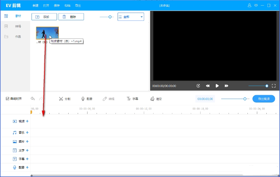The height and width of the screenshot is (177, 280).
Task: Open the 导出 menu
Action: pos(78,6)
